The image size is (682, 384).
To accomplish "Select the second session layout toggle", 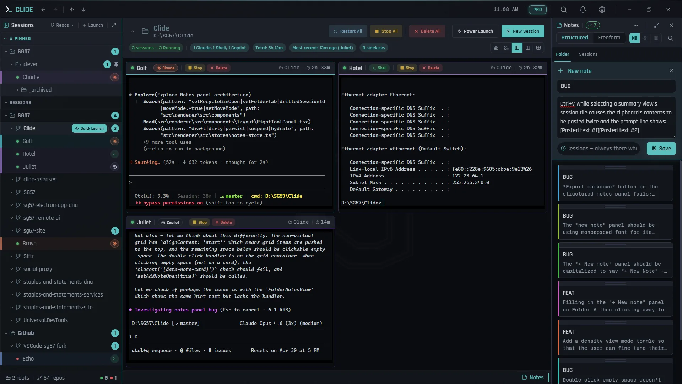I will [507, 48].
